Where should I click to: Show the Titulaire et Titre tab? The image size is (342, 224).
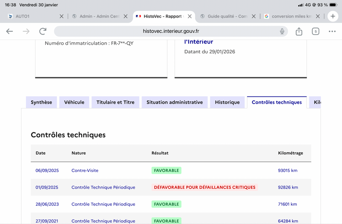[115, 102]
